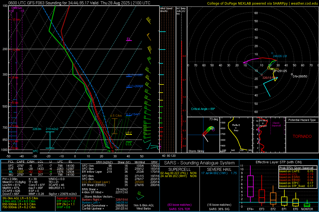Click the '326/19 RM' hodograph label
Image resolution: width=319 pixels, height=212 pixels.
click(x=269, y=78)
